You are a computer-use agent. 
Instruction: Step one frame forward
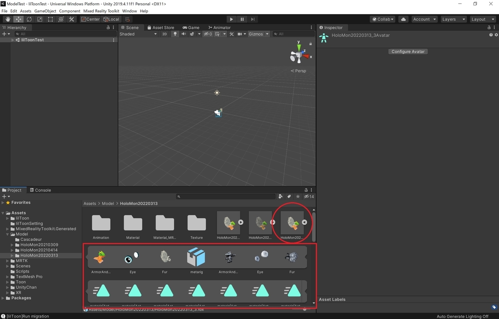253,19
